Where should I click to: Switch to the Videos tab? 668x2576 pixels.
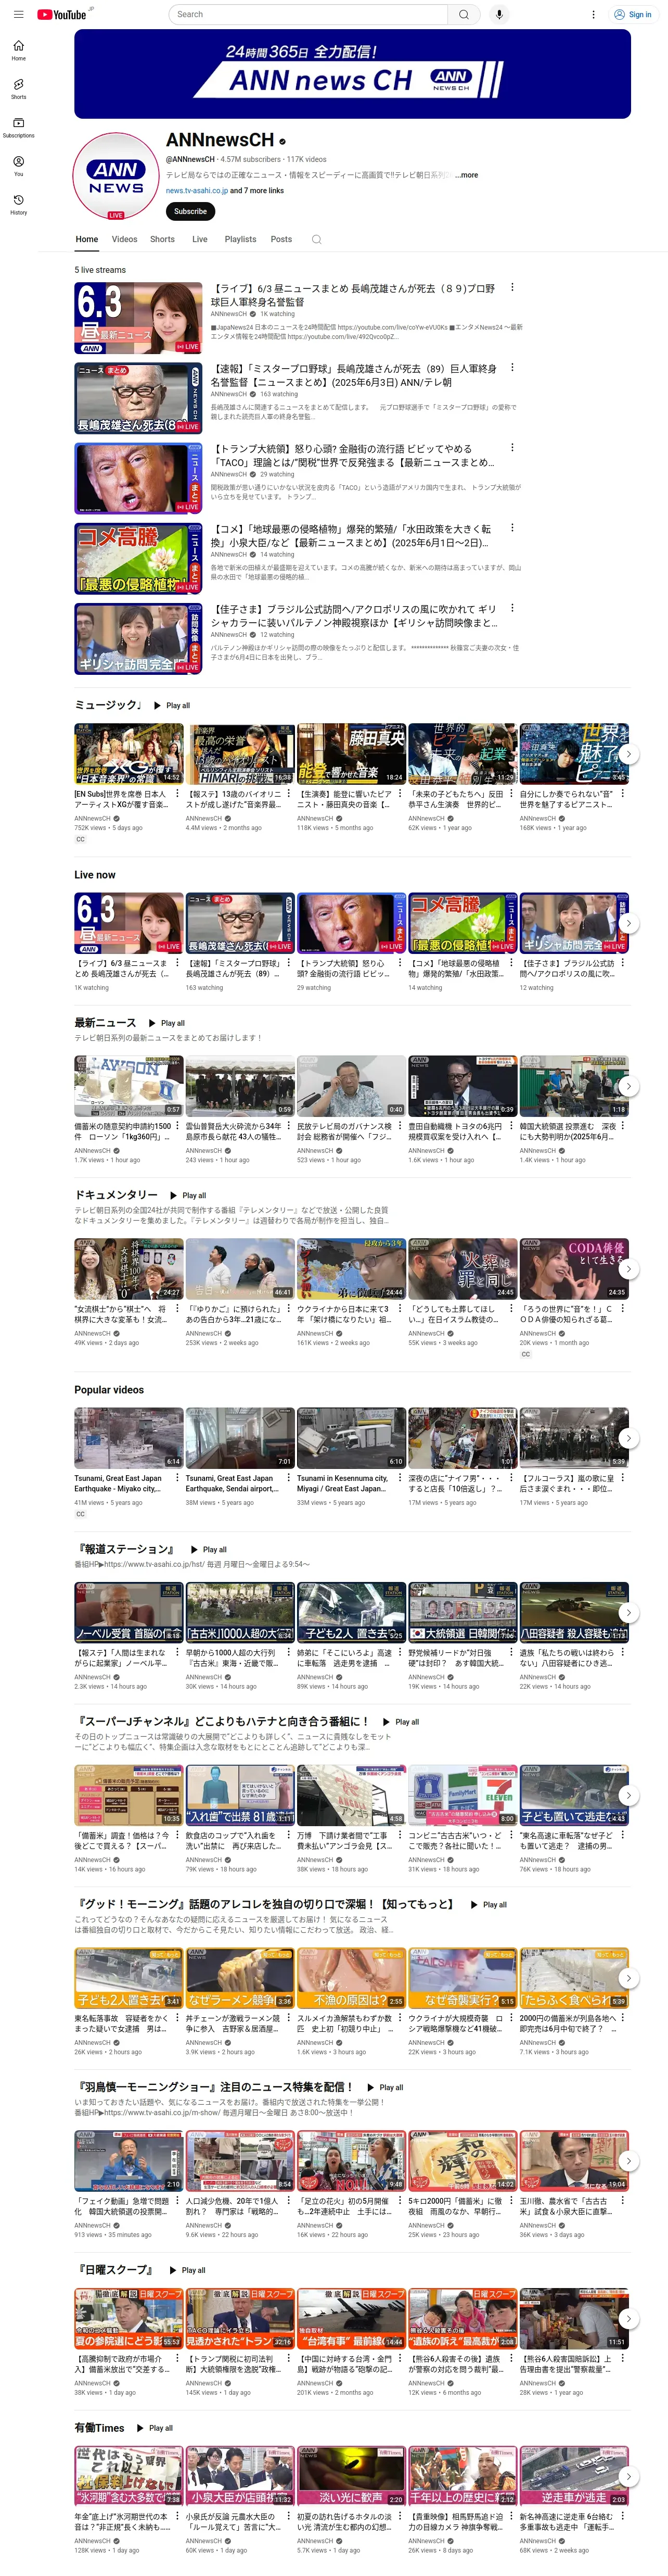tap(125, 239)
